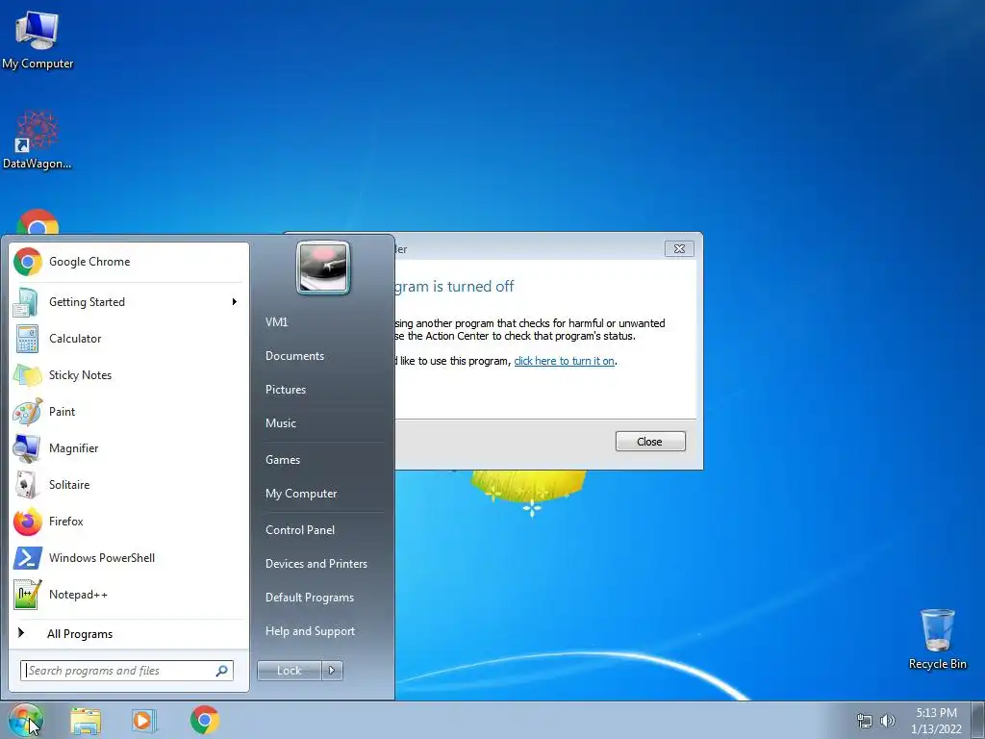This screenshot has width=985, height=739.
Task: Launch Firefox from the Start menu icon
Action: tap(28, 522)
